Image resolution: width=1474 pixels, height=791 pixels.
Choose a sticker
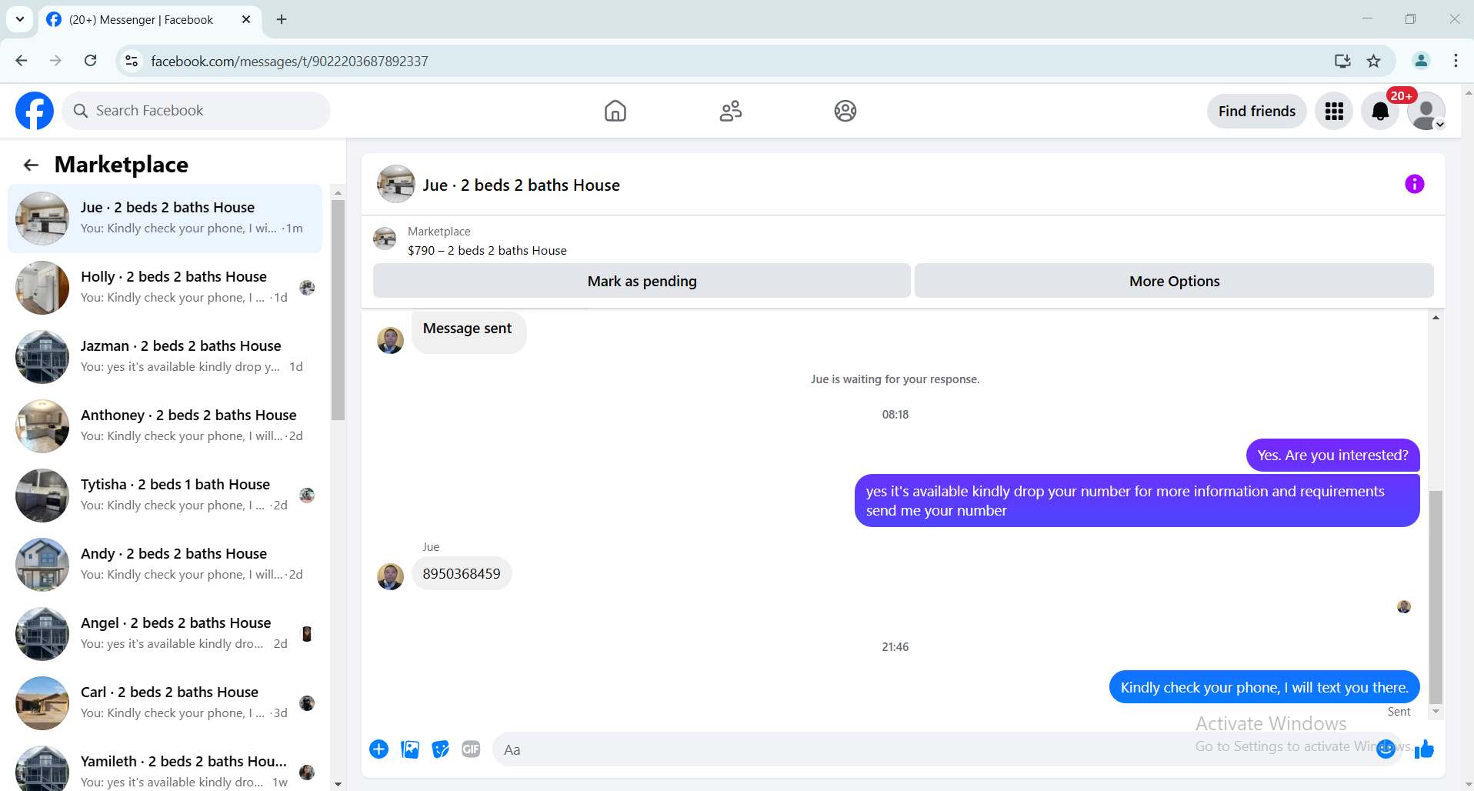coord(441,749)
